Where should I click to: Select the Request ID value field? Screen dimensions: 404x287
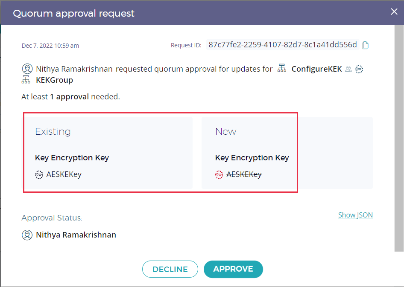click(x=282, y=45)
